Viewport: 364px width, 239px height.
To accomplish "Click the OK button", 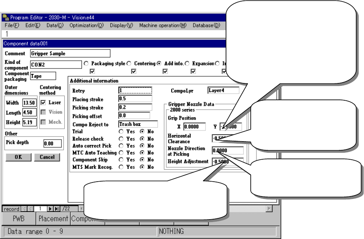I will pyautogui.click(x=19, y=157).
